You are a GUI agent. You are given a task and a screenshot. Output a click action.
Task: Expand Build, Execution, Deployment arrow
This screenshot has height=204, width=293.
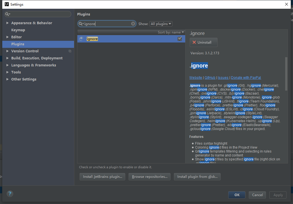point(8,58)
